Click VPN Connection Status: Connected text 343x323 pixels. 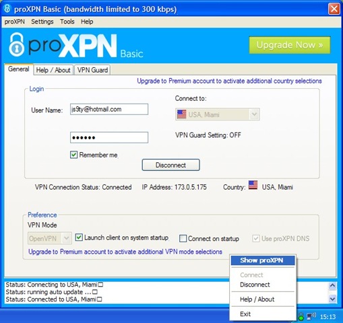tap(84, 187)
